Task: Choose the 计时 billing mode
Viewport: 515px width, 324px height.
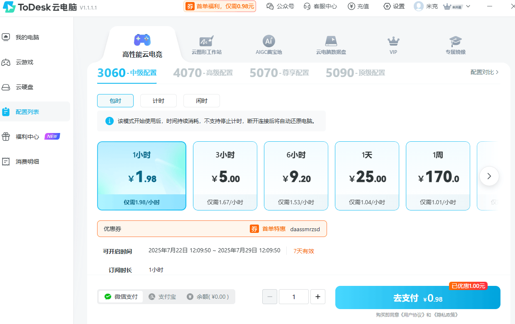Action: pyautogui.click(x=159, y=101)
